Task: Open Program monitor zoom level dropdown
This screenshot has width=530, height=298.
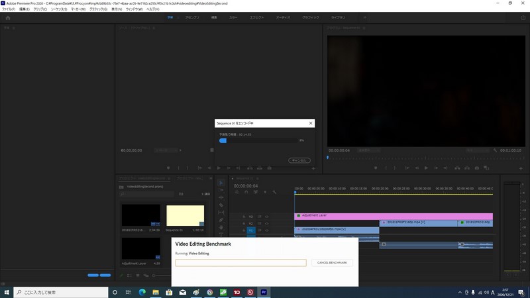Action: click(x=369, y=150)
